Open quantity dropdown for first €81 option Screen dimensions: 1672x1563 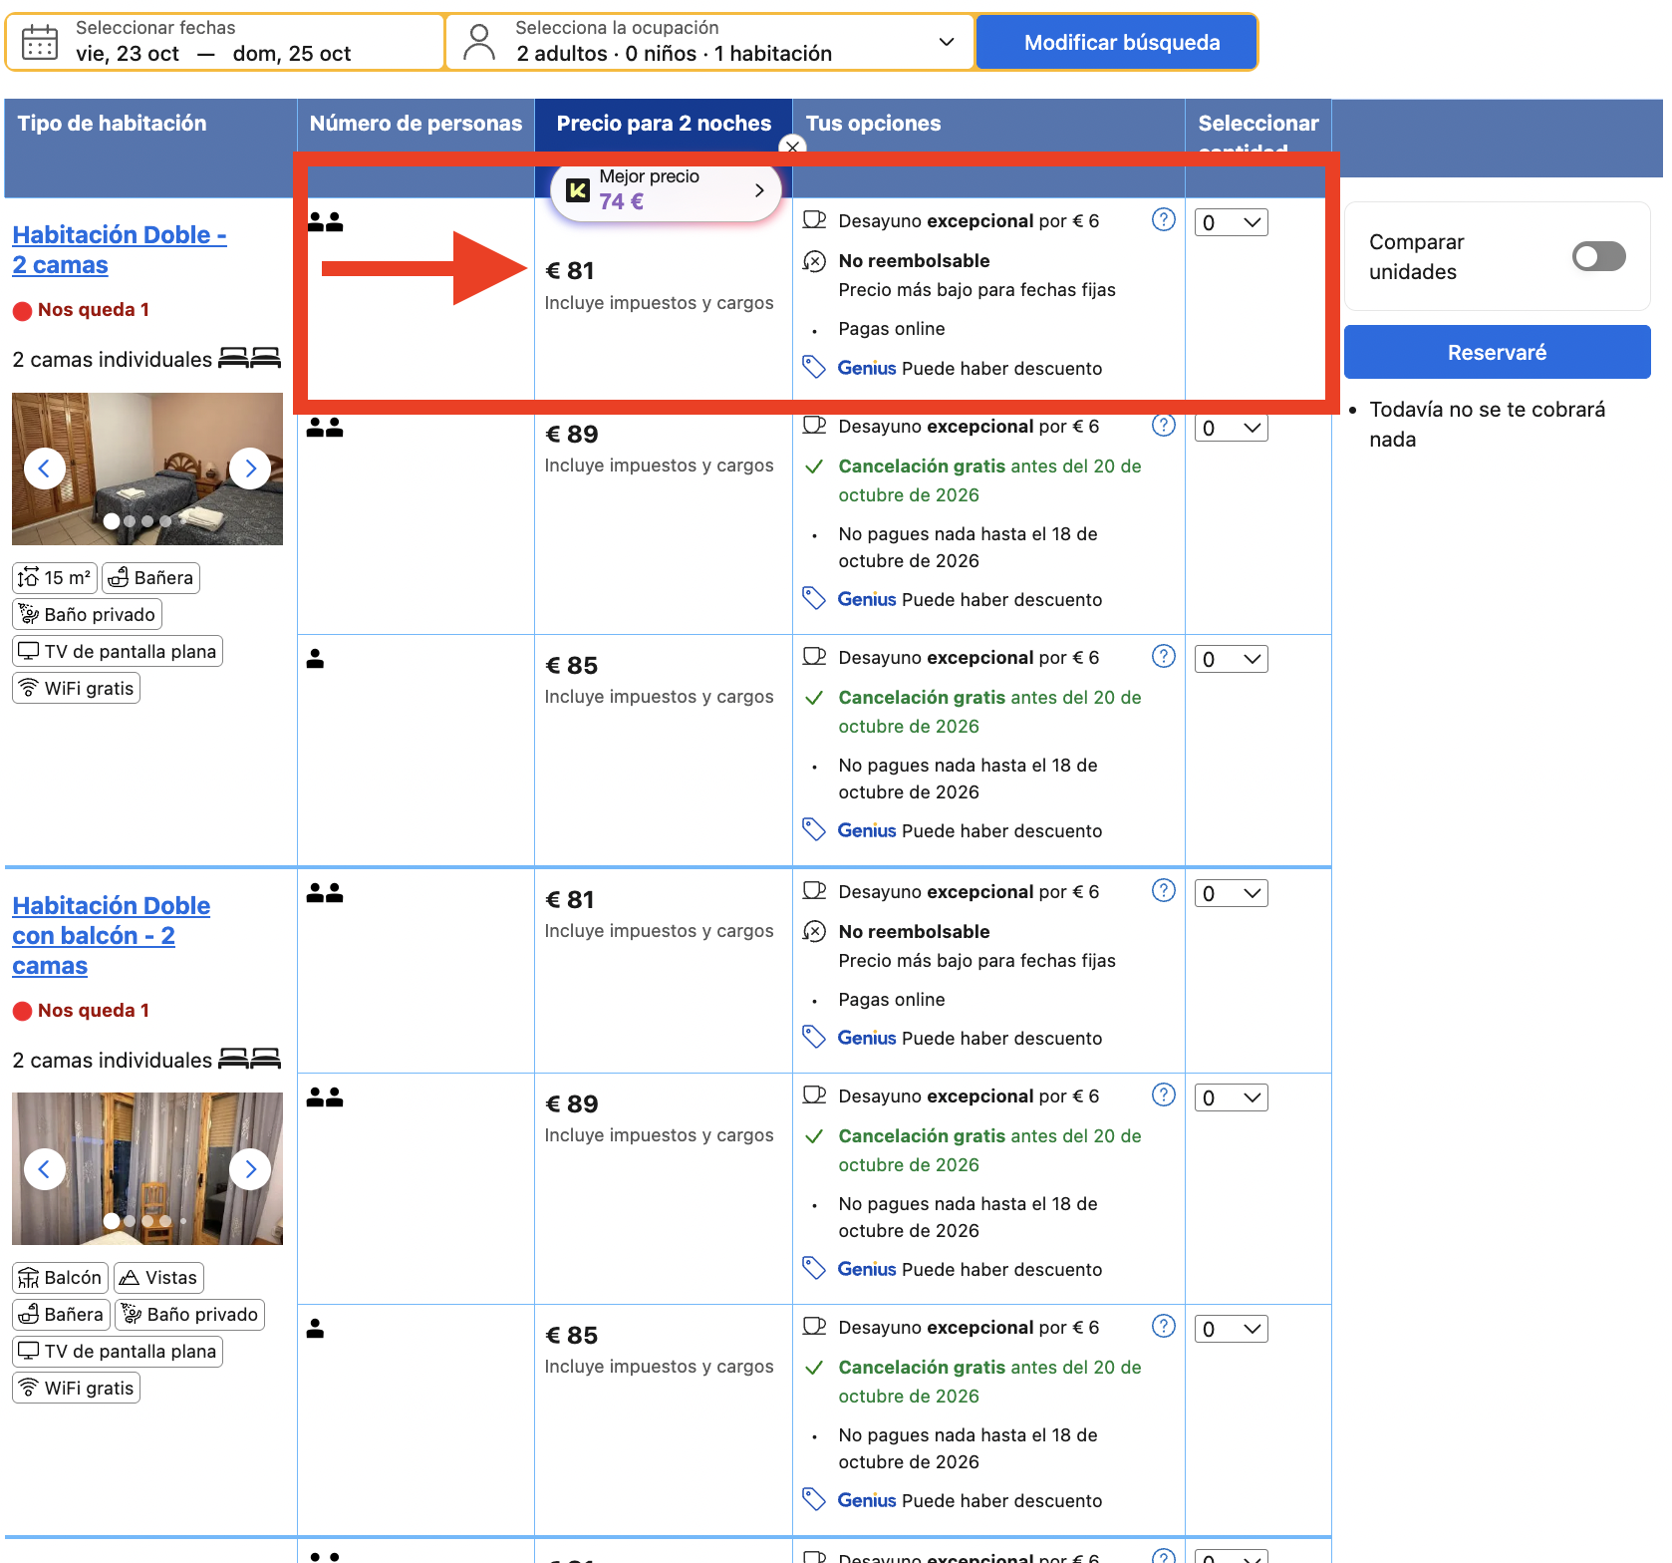pos(1231,222)
